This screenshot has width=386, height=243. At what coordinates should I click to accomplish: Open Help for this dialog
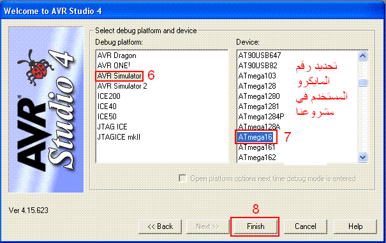(355, 226)
